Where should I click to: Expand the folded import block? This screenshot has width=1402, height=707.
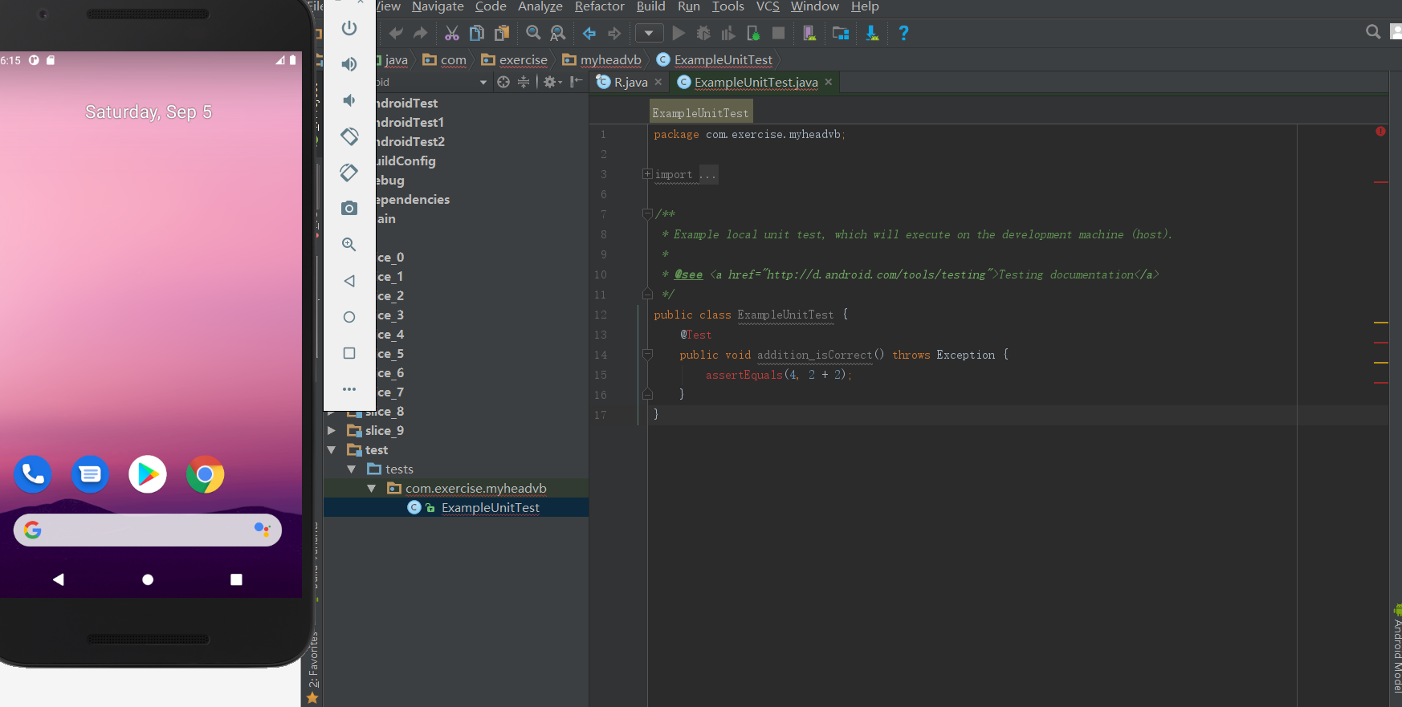pos(647,174)
